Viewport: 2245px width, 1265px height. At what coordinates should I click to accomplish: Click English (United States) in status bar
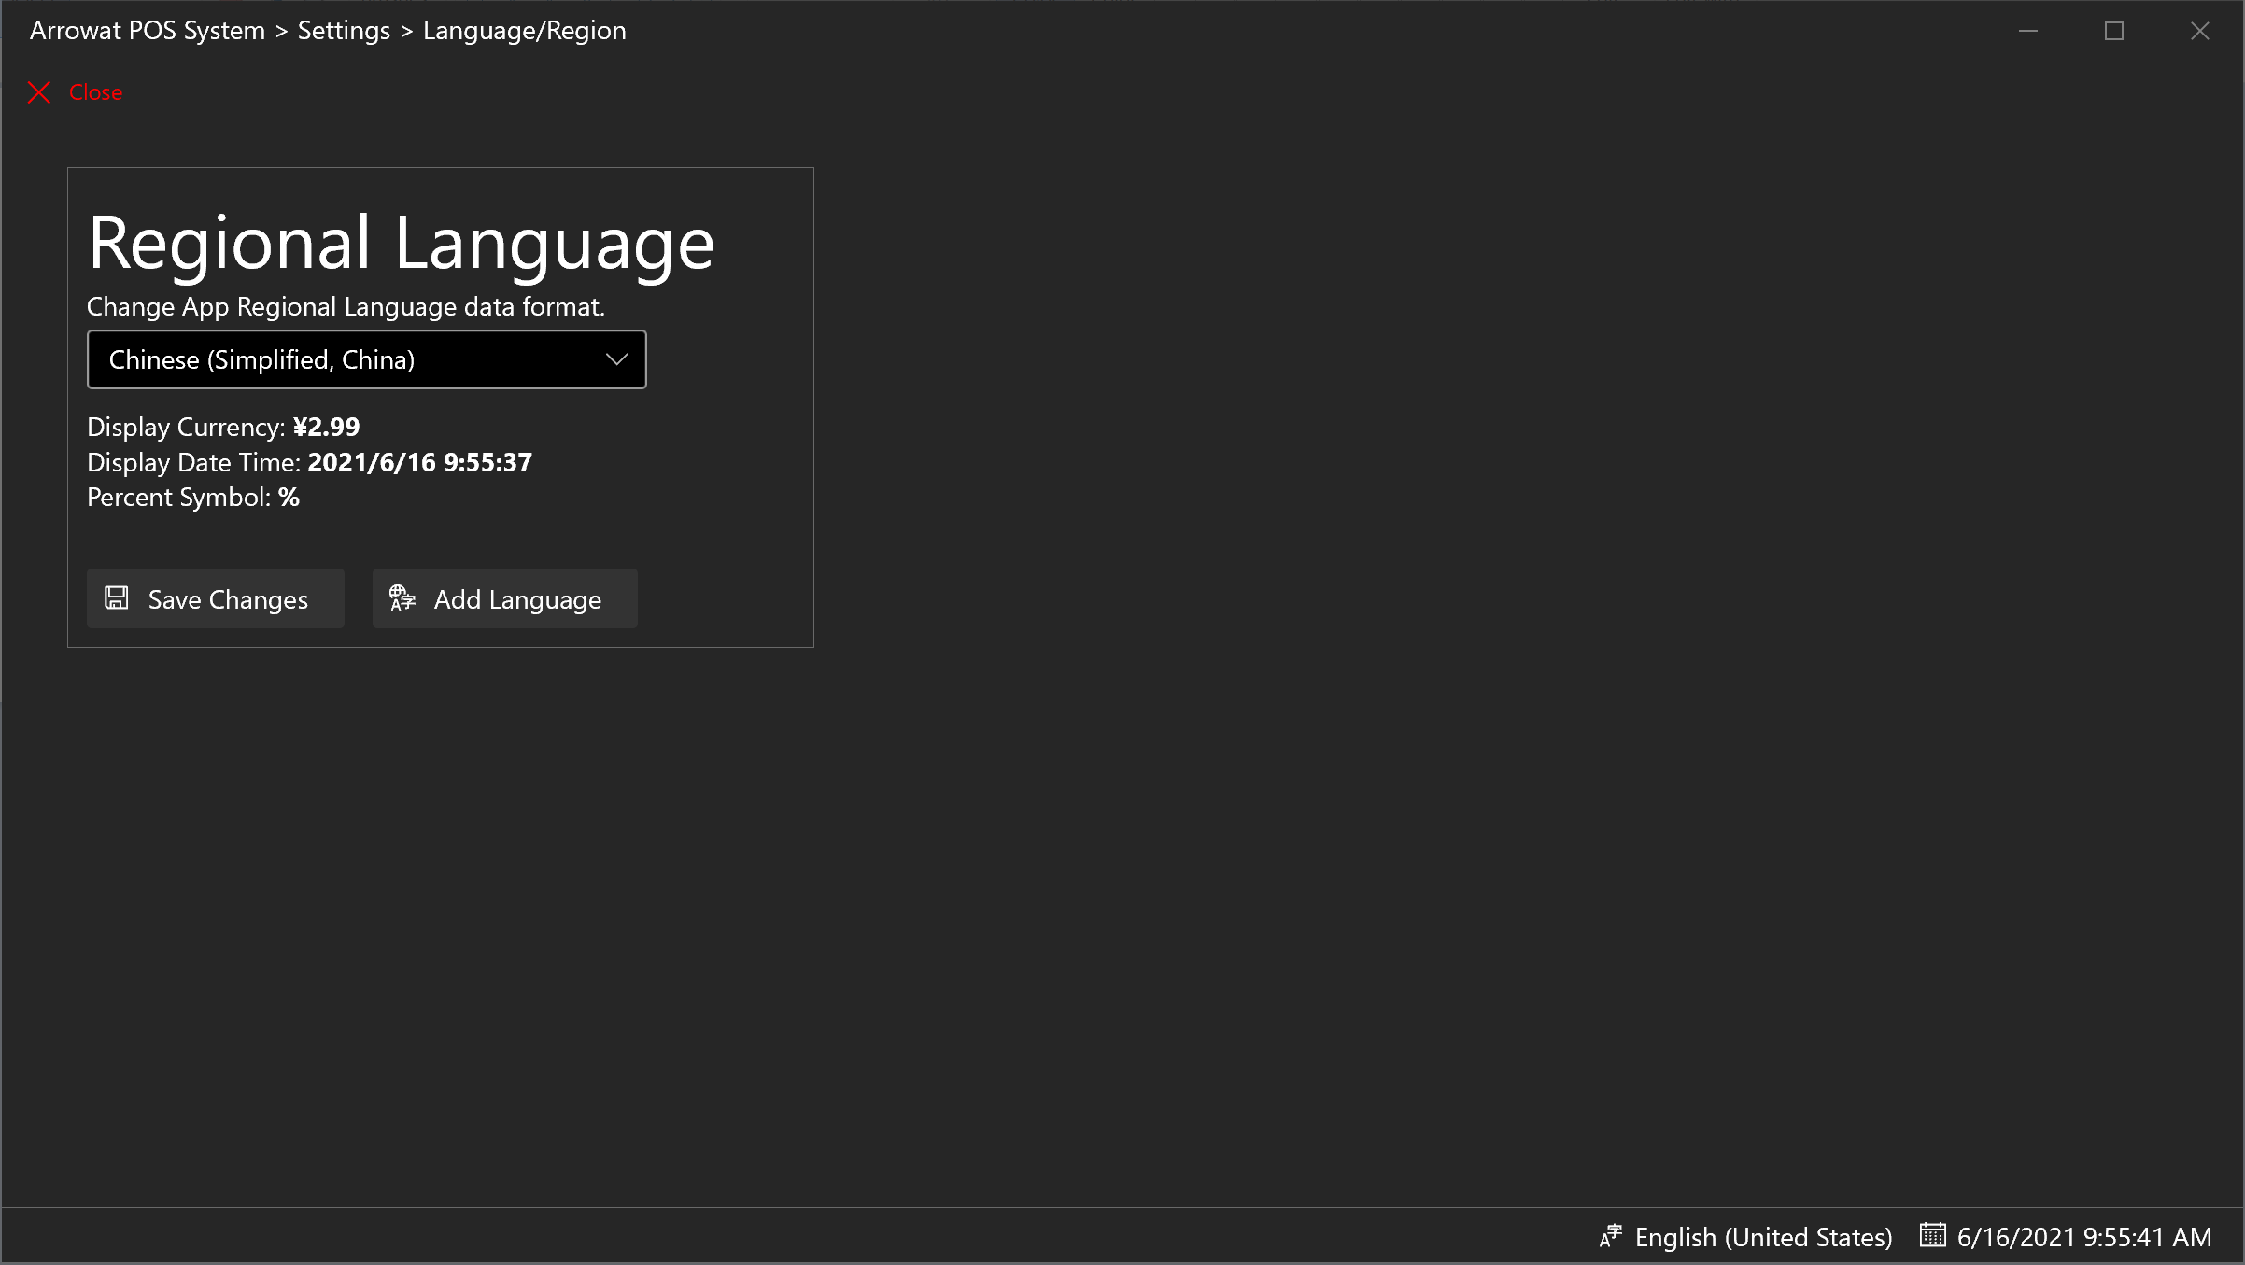(x=1763, y=1237)
